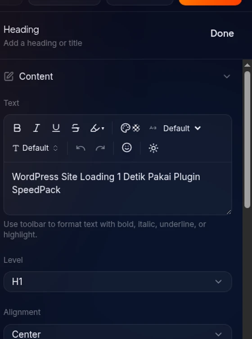
Task: Toggle bold formatting in text toolbar
Action: click(x=17, y=128)
